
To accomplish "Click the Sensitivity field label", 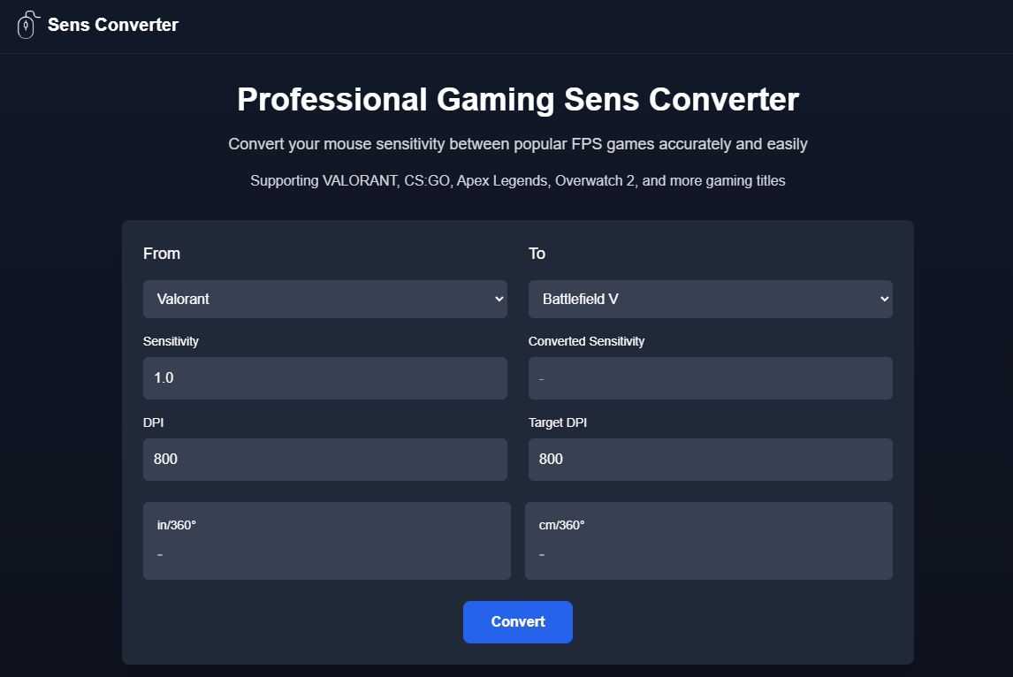I will (171, 341).
